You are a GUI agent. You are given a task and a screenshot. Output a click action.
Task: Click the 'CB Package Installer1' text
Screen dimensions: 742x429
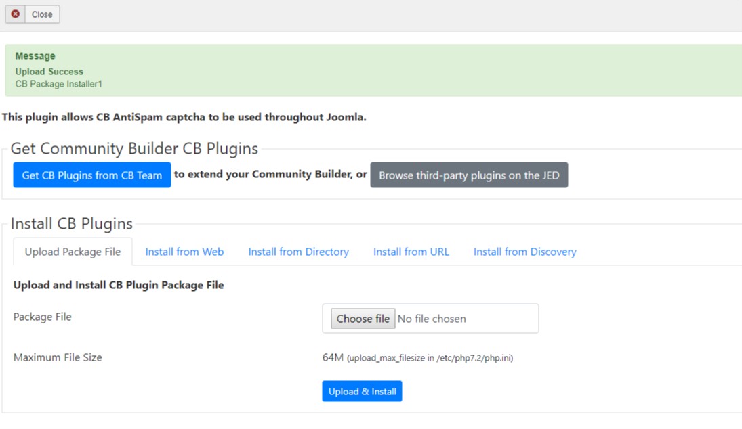click(x=59, y=84)
